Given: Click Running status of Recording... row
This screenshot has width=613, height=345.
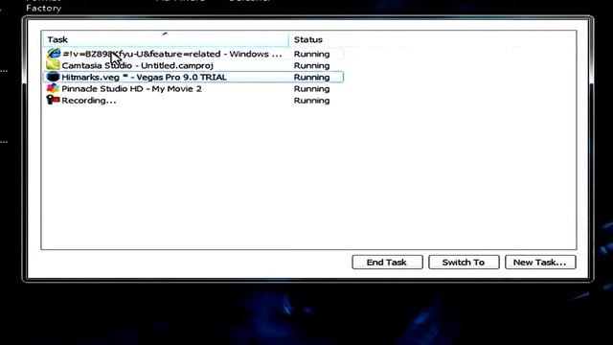Looking at the screenshot, I should 311,101.
